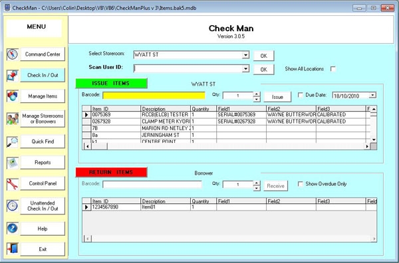Viewport: 399px width, 263px height.
Task: Click the Receive button
Action: [x=275, y=186]
